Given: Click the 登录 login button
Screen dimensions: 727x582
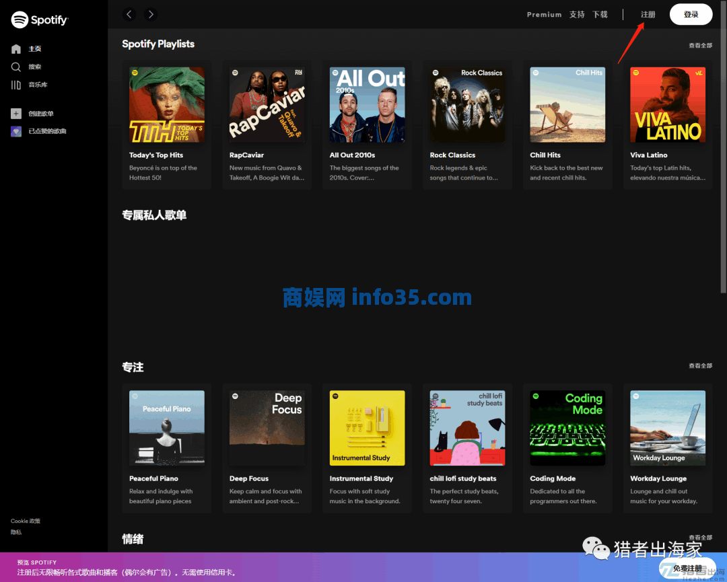Looking at the screenshot, I should point(691,14).
